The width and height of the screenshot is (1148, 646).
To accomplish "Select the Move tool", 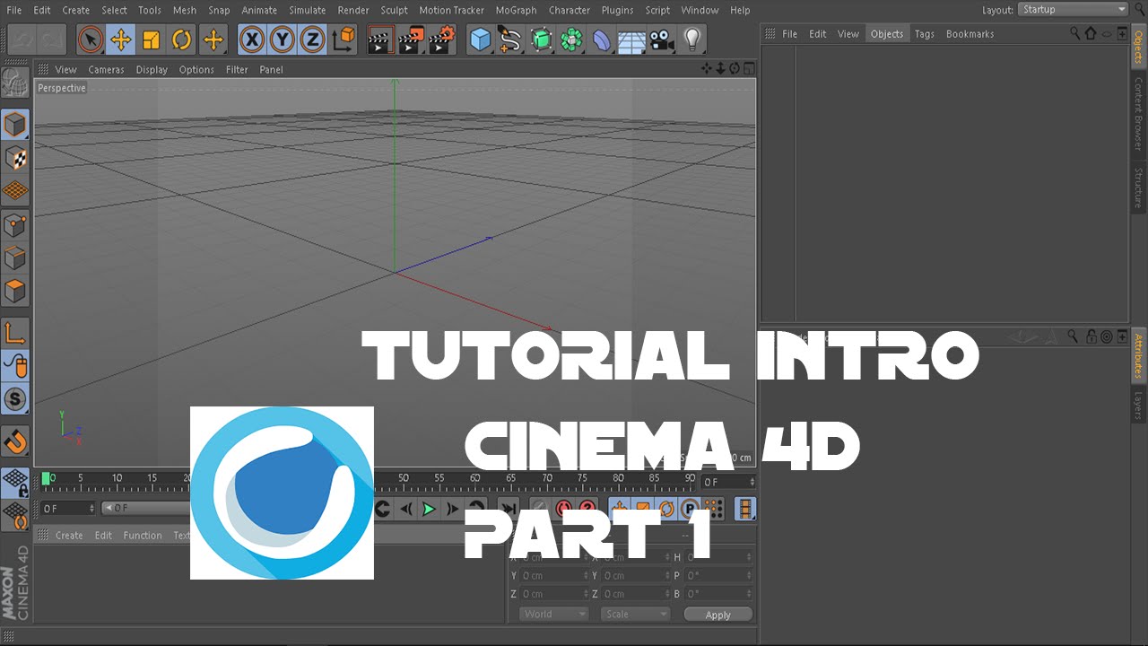I will 121,39.
